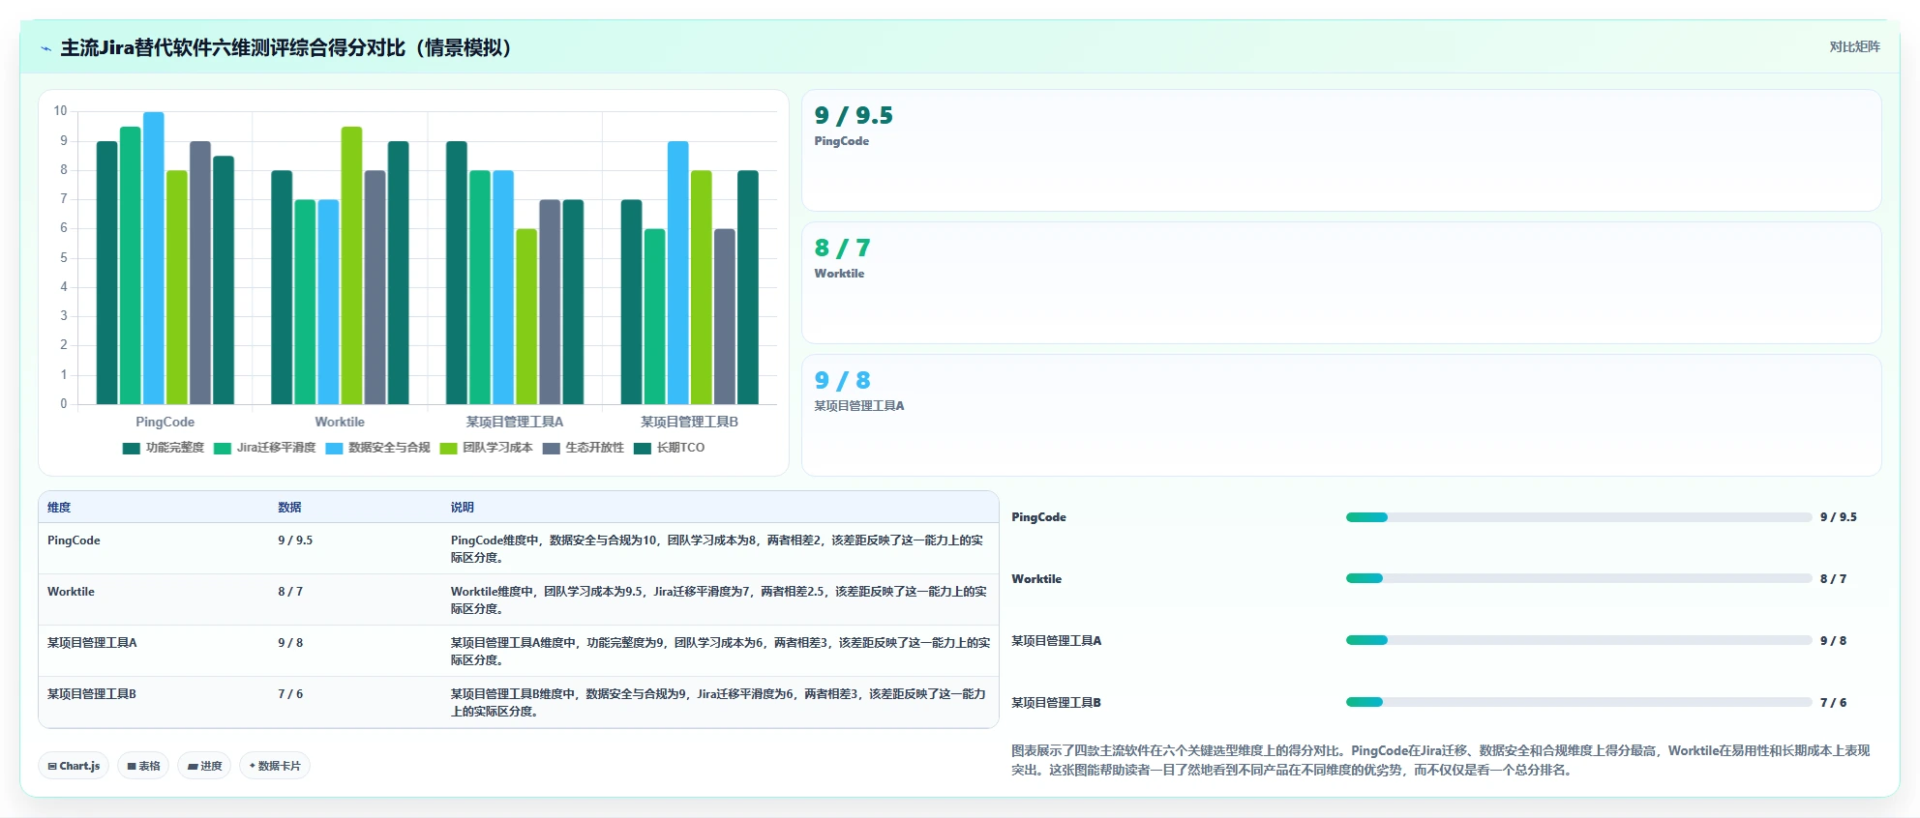Viewport: 1920px width, 818px height.
Task: Click the 8 / 7 value in the table
Action: (290, 592)
